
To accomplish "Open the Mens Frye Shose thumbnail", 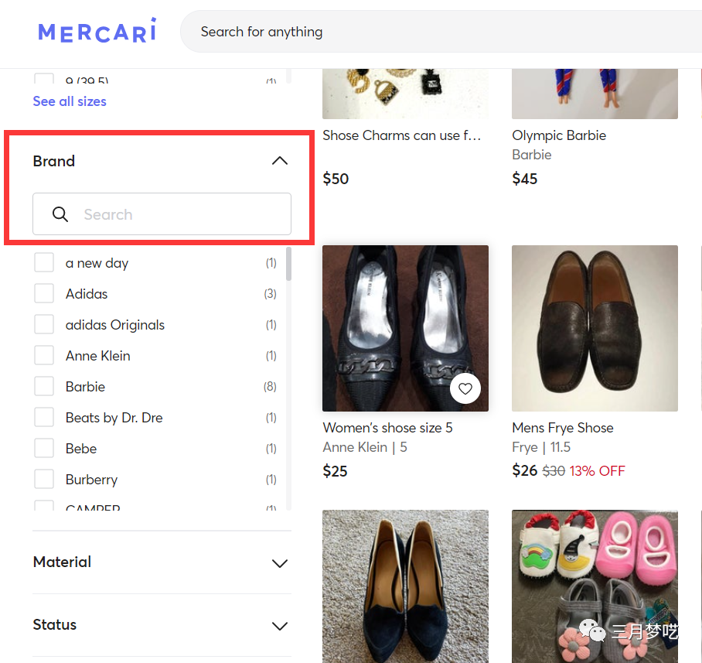I will 595,328.
